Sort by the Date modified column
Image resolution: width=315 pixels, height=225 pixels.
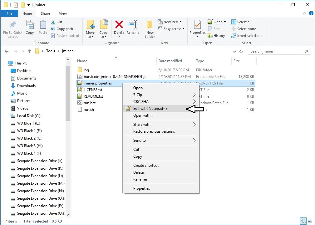point(175,61)
